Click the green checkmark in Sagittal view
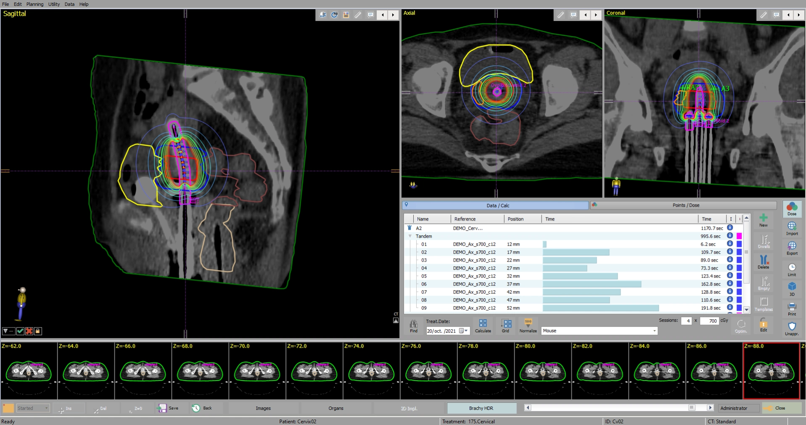 20,331
